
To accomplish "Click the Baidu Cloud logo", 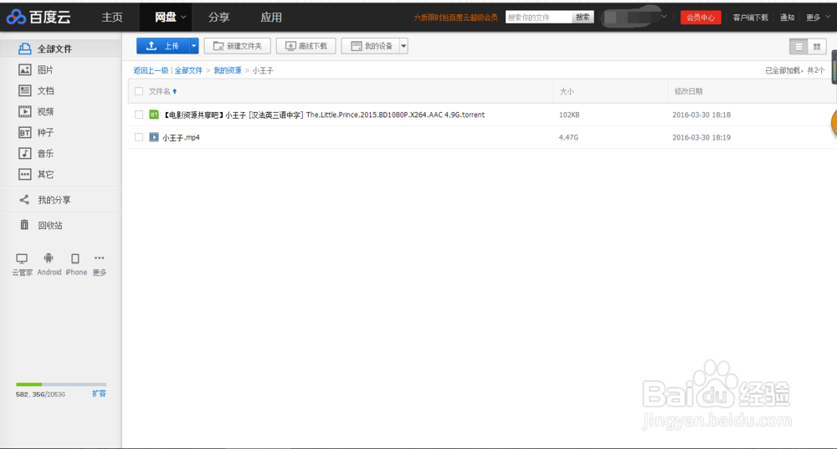I will 39,17.
